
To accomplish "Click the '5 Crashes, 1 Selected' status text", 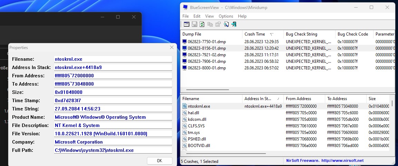I will point(199,161).
